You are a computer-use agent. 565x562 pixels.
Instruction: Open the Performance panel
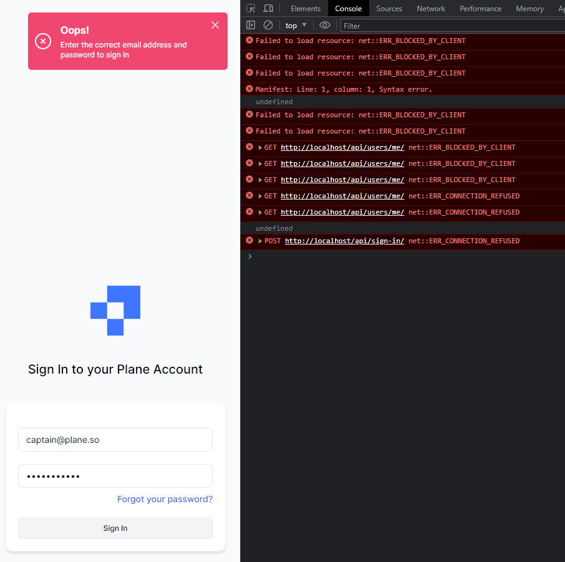[480, 8]
